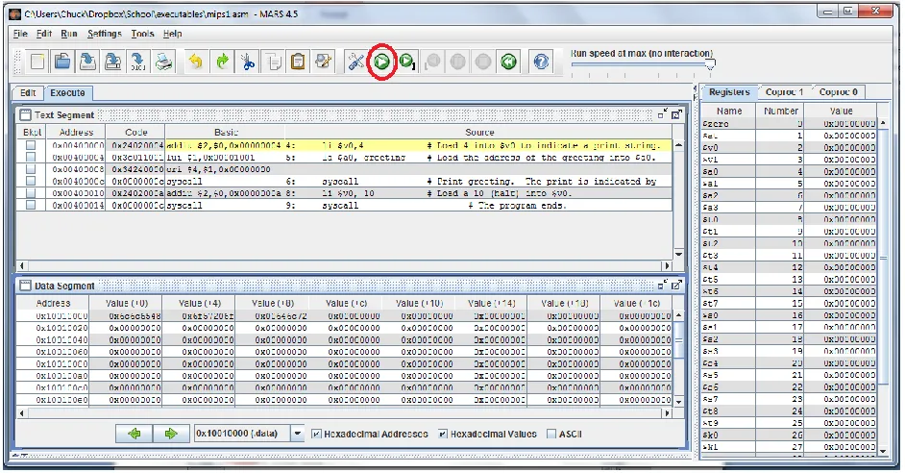Undo with the yellow arrow icon

point(196,62)
